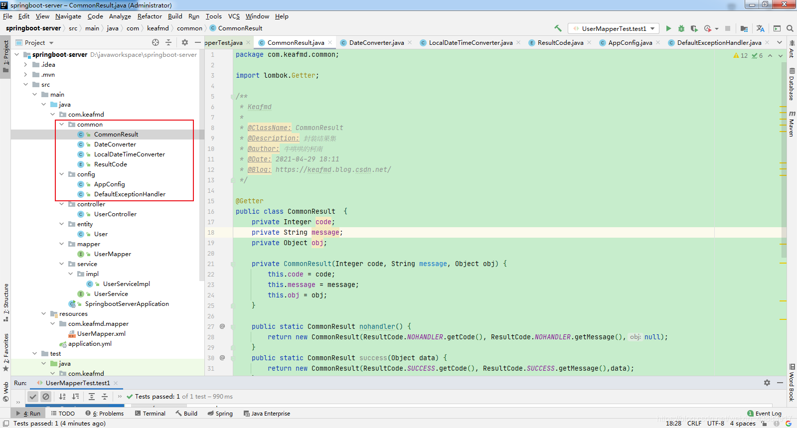Toggle sort alphabetically in test results
The width and height of the screenshot is (797, 428).
(x=62, y=397)
